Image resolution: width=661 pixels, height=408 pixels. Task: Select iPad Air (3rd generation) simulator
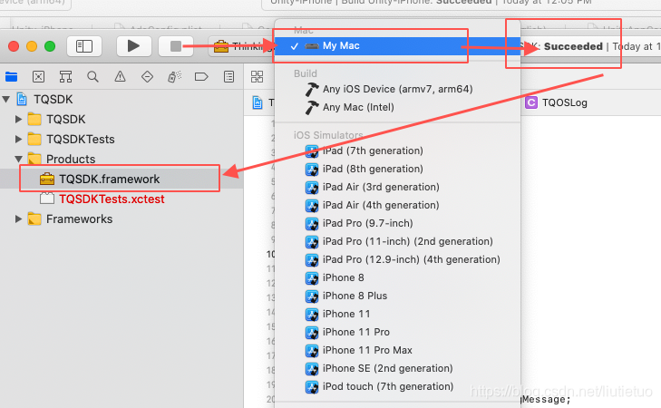(397, 187)
